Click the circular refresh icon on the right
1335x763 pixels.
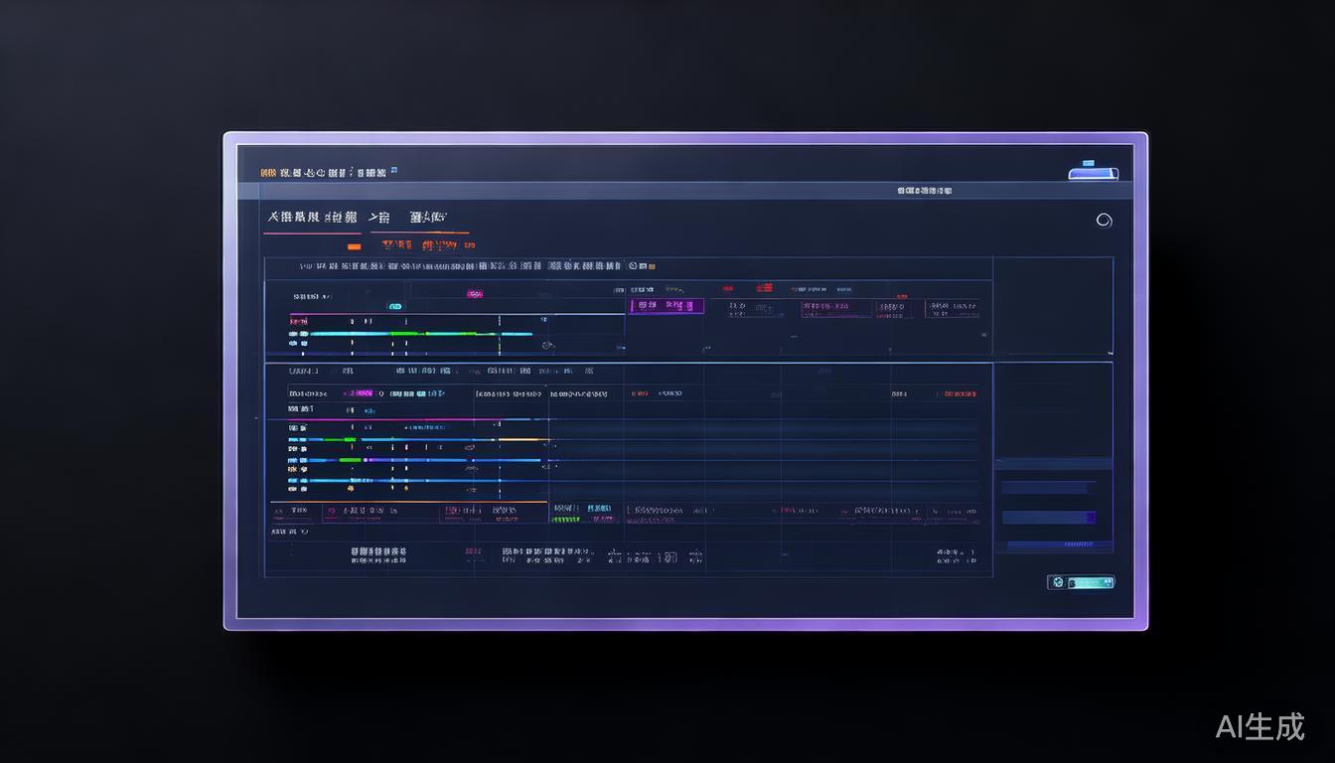pos(1103,221)
